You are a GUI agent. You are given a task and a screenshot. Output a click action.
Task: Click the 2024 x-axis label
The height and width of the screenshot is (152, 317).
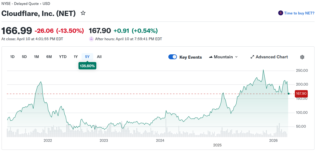160,141
